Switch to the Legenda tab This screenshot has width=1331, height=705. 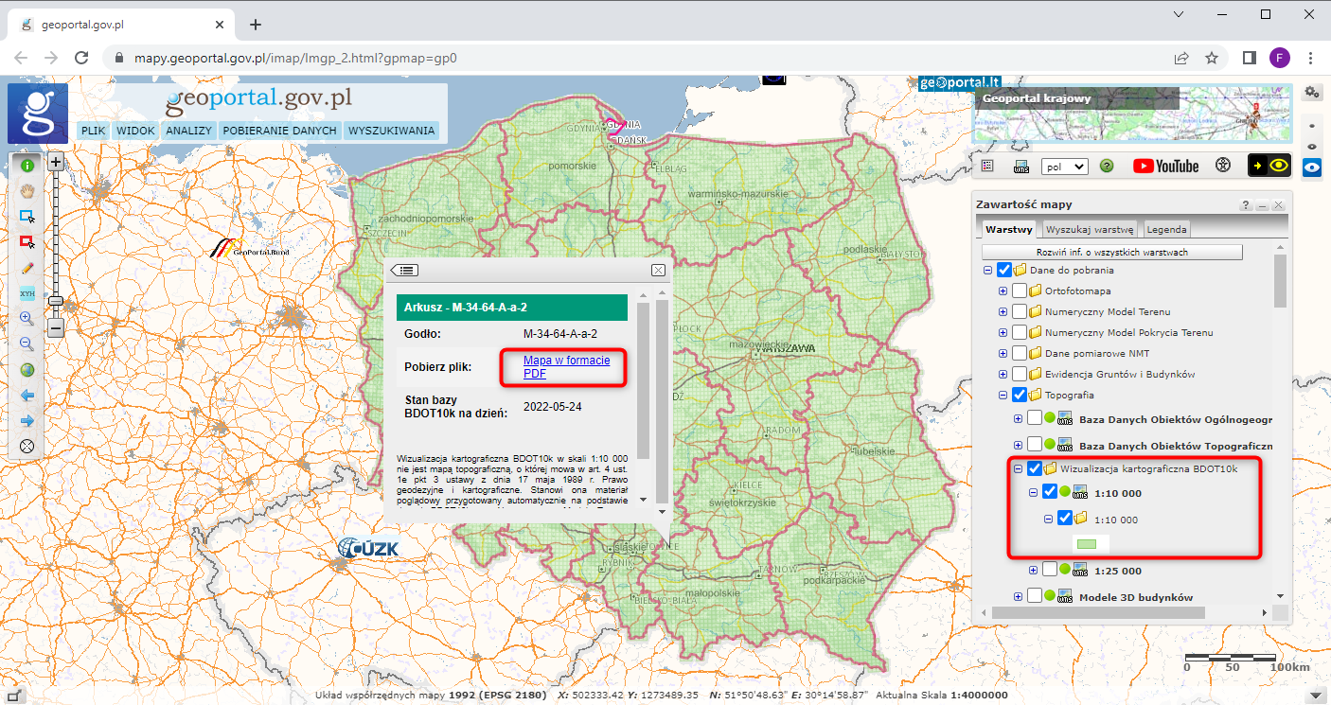pos(1166,229)
